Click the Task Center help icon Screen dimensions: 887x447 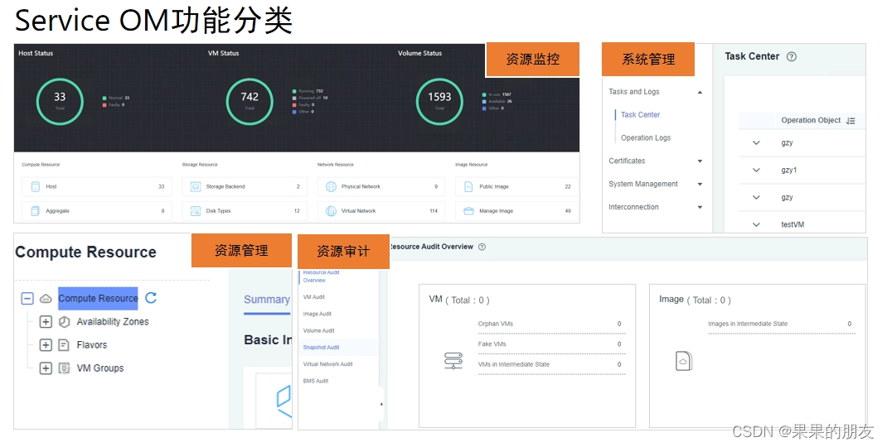(x=792, y=56)
